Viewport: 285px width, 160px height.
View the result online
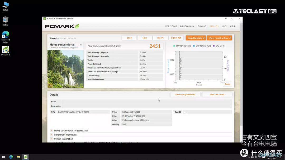(219, 38)
